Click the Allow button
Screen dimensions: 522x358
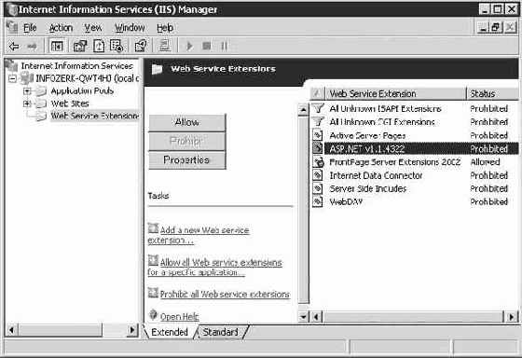[187, 122]
